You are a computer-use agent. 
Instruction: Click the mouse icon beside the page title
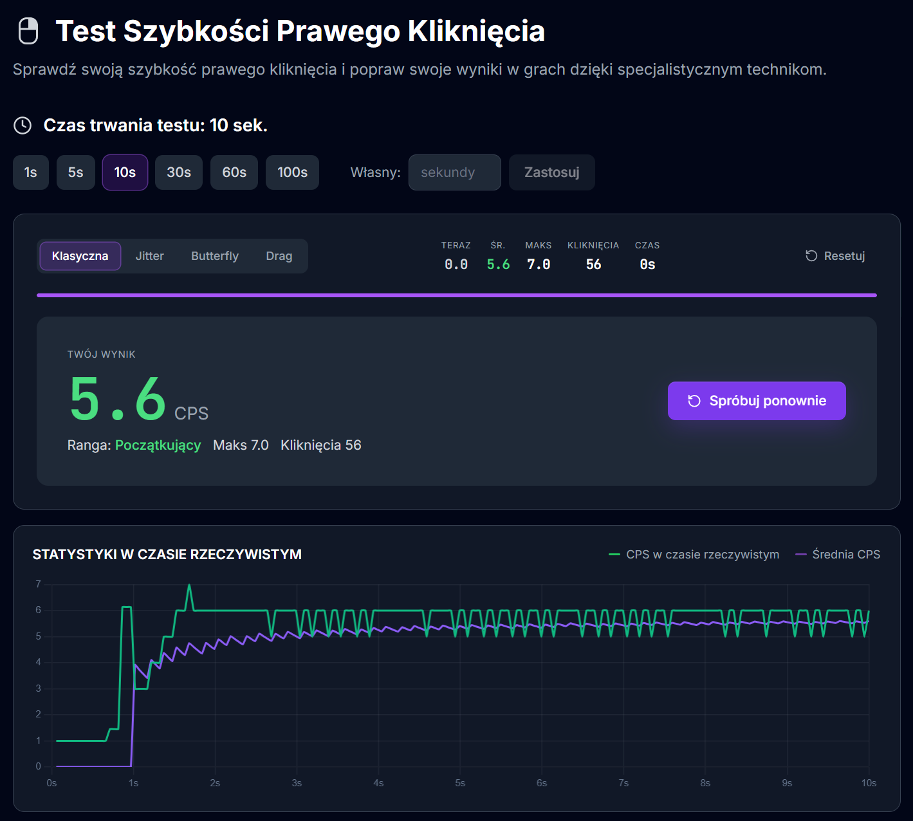point(28,31)
